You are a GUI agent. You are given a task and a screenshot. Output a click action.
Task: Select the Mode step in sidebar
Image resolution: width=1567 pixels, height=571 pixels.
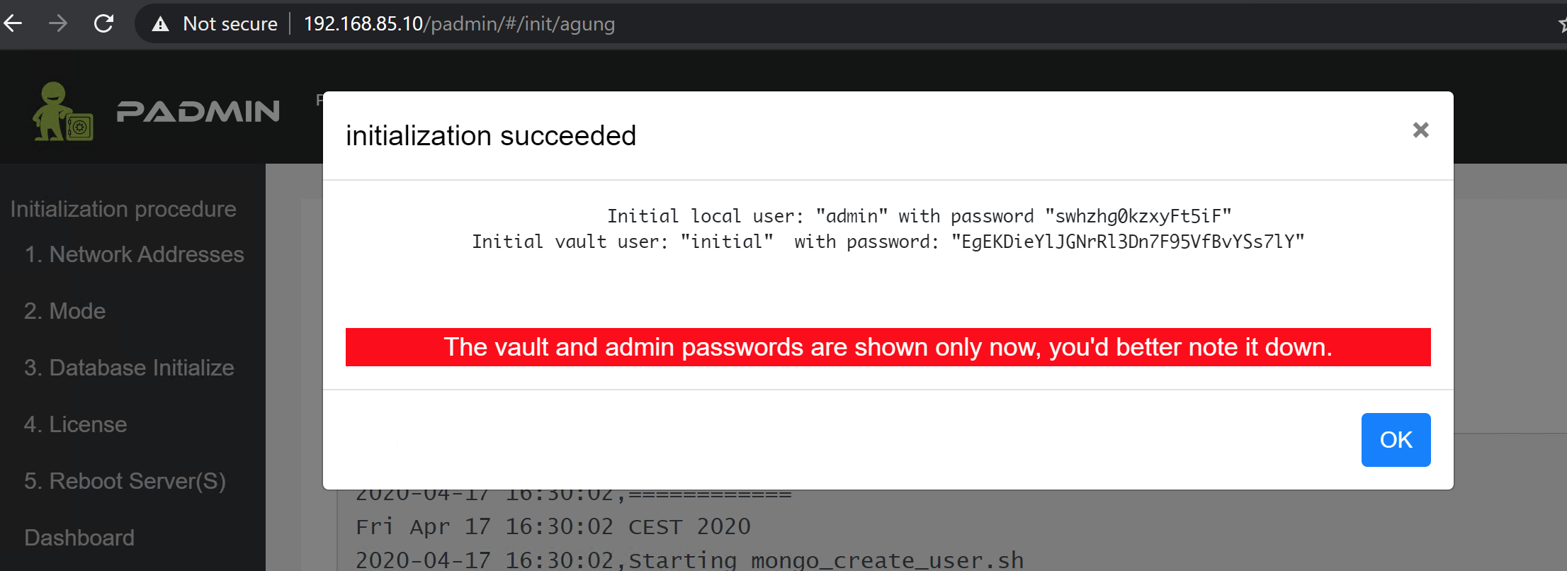[64, 311]
